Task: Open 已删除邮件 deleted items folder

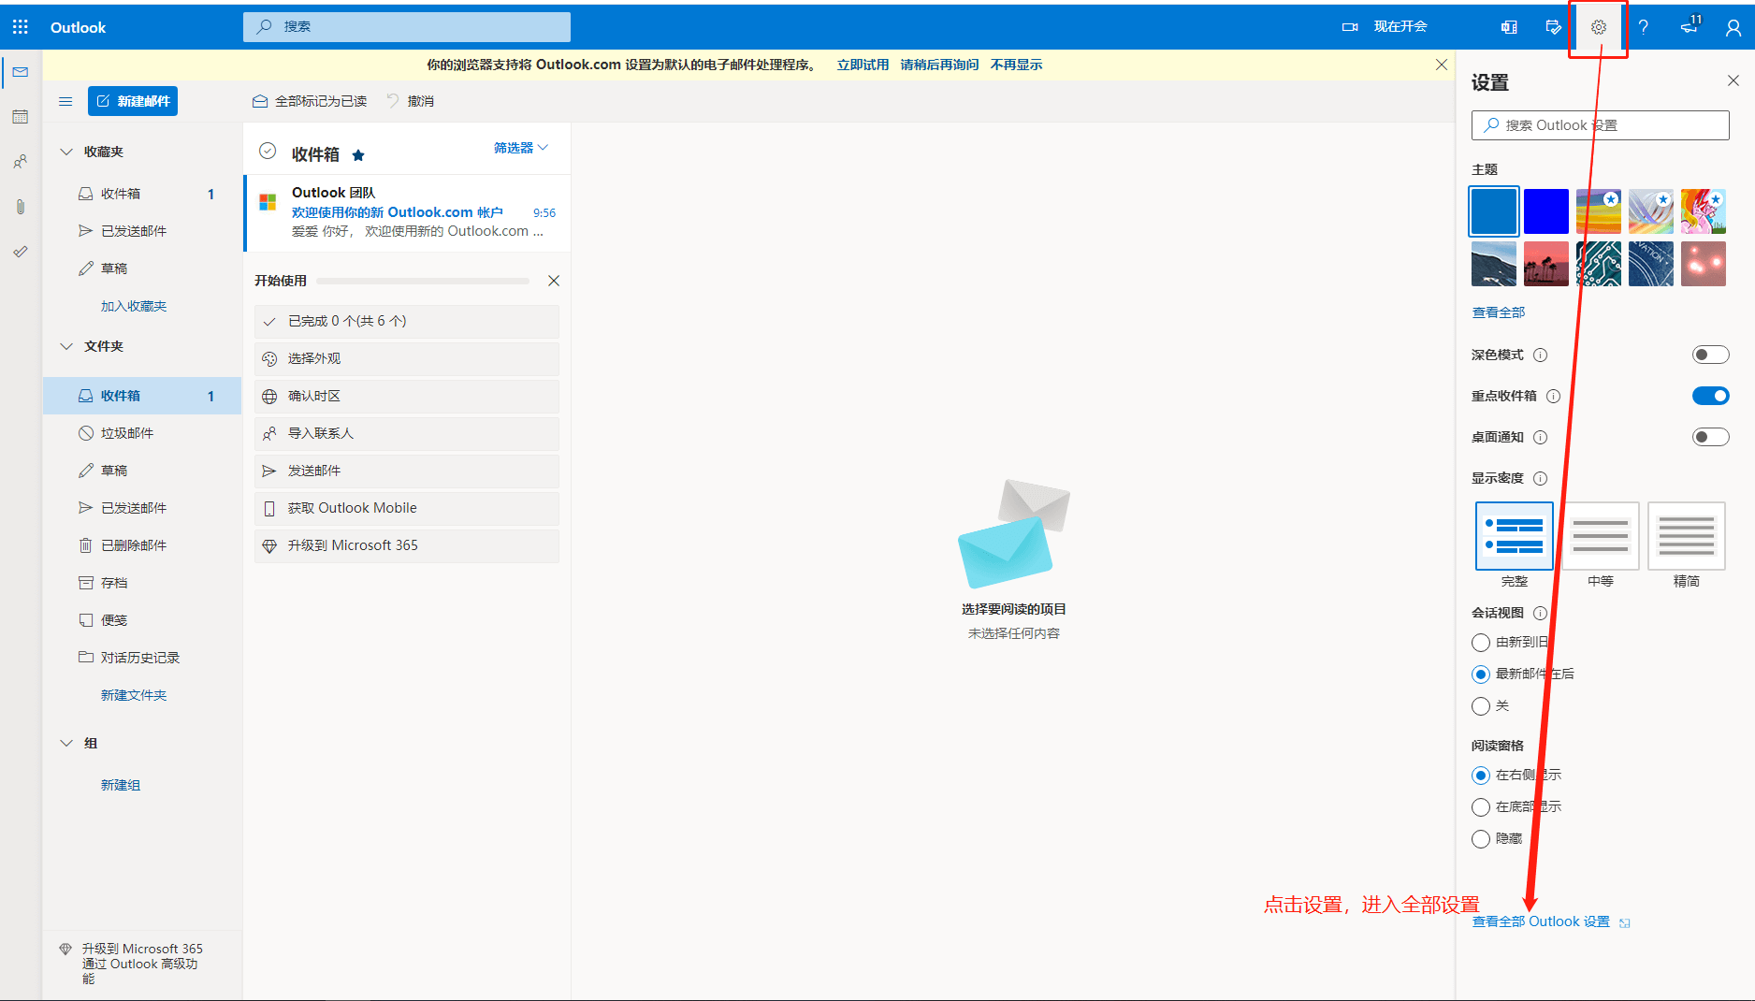Action: click(142, 545)
